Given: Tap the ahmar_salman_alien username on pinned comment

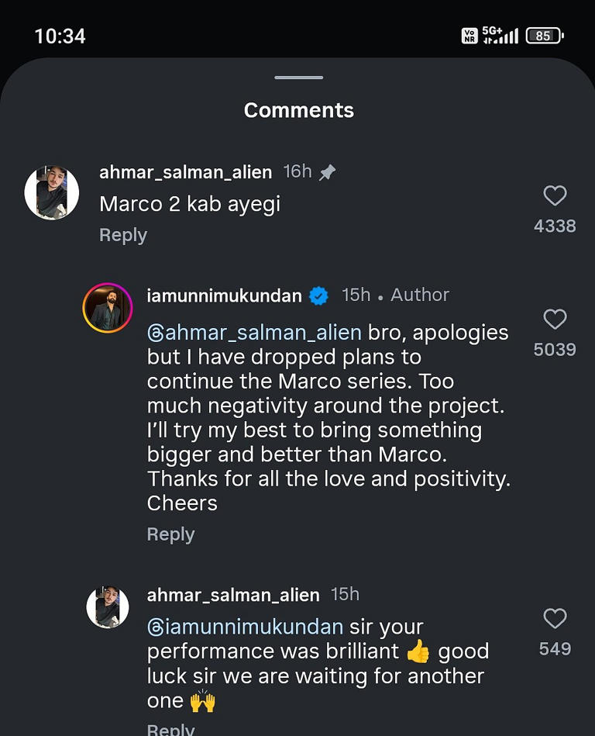Looking at the screenshot, I should tap(185, 172).
